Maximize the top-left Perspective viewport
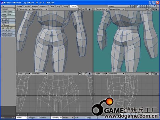 [90, 9]
